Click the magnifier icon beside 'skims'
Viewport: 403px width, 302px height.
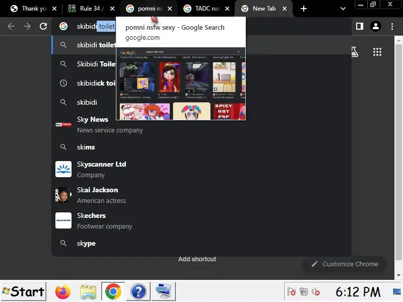click(x=63, y=147)
